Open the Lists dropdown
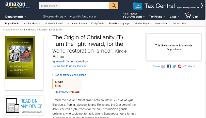This screenshot has height=118, width=206. coord(174,17)
